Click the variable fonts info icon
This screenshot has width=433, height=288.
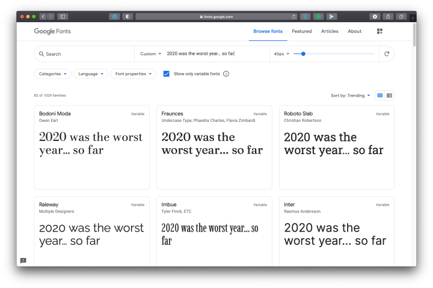[x=226, y=74]
